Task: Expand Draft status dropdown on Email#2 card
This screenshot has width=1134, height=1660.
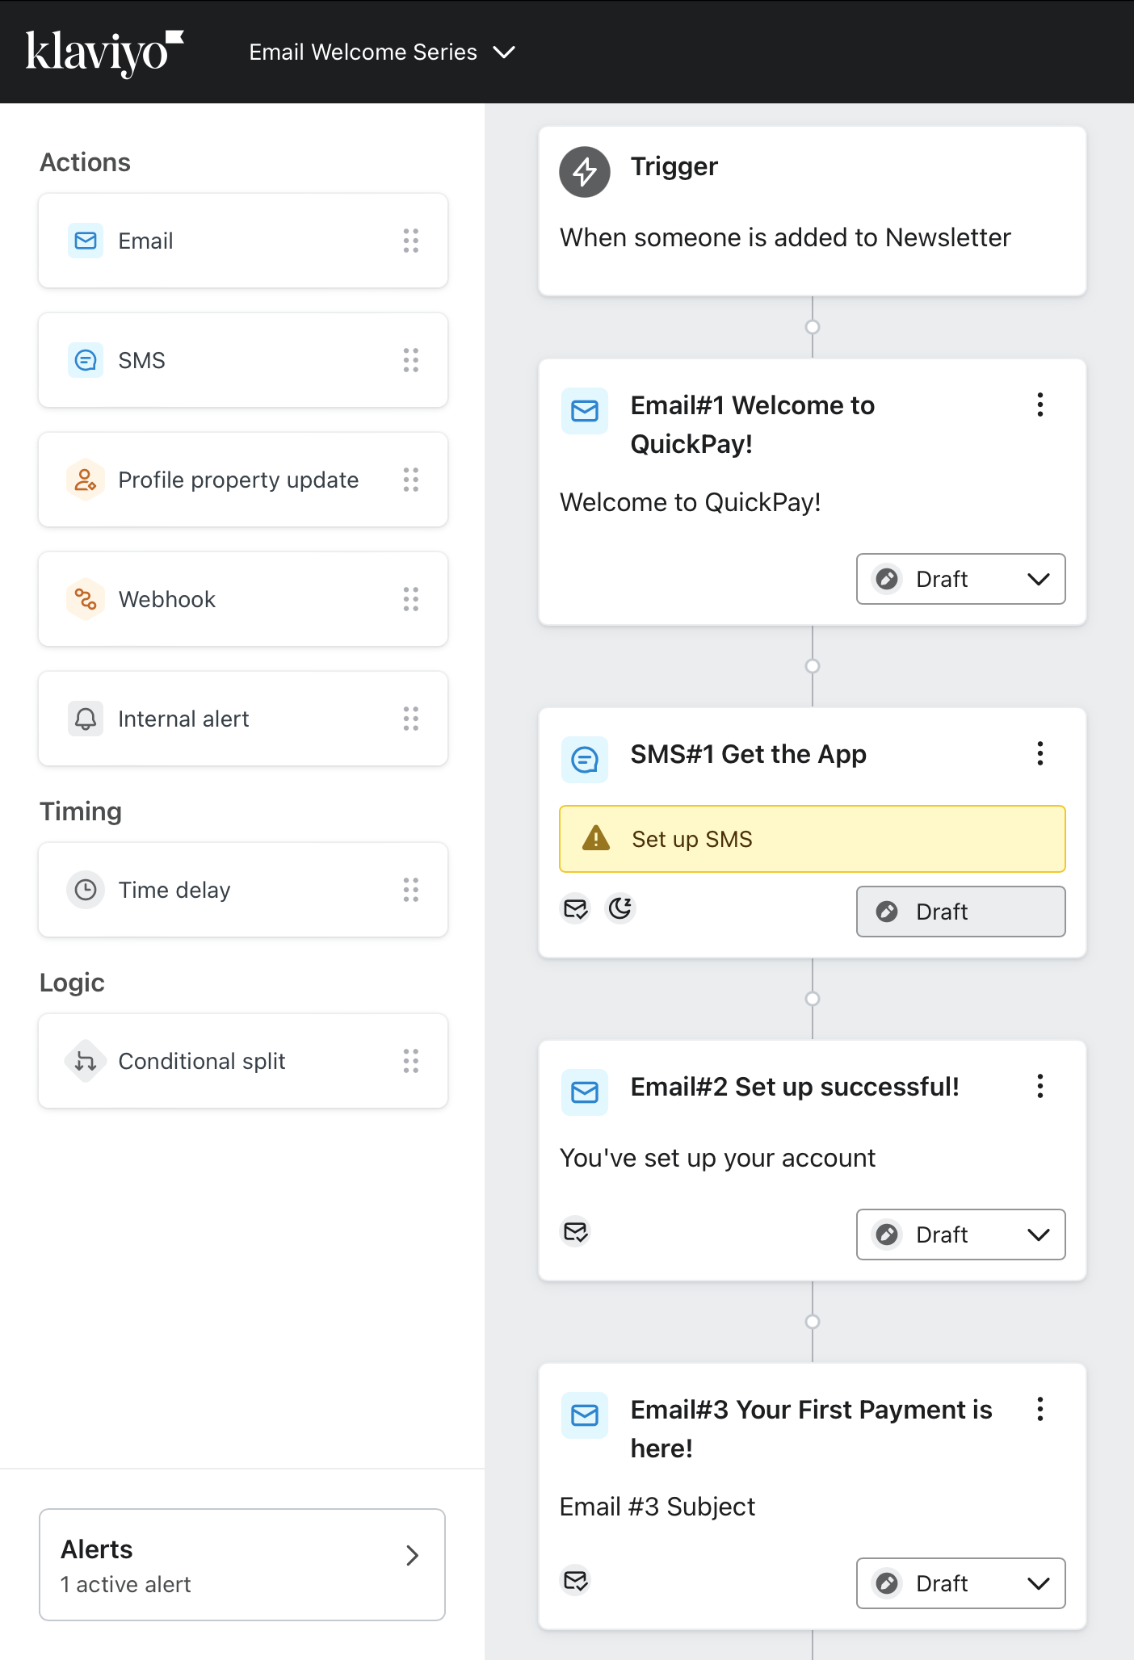Action: pos(961,1235)
